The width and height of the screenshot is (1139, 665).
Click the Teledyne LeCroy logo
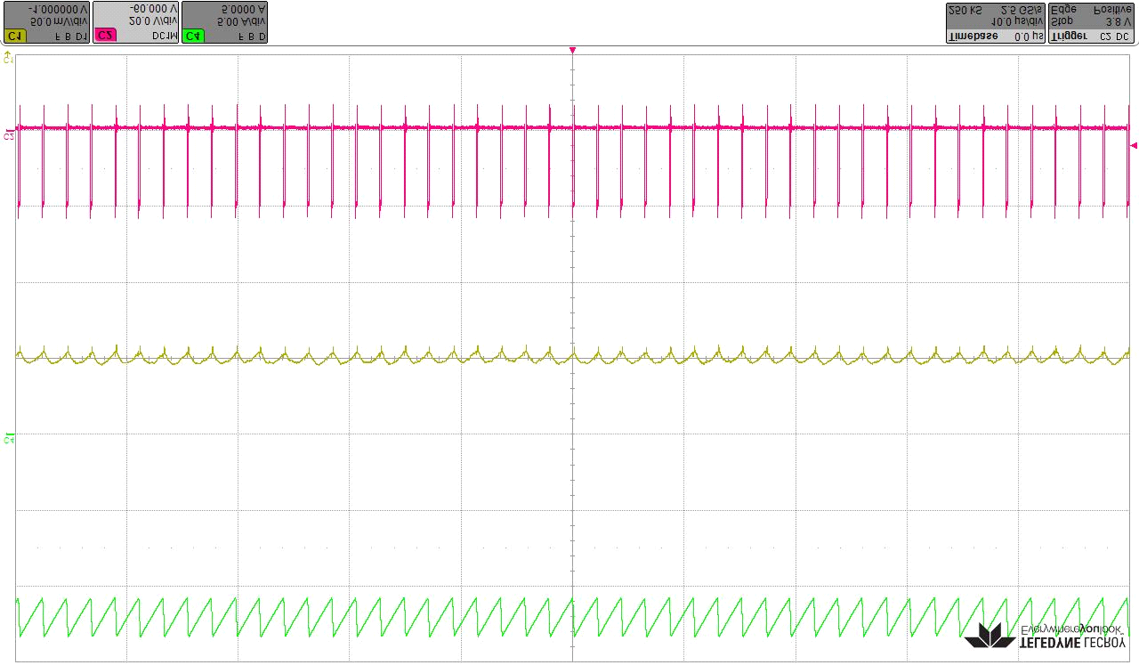(1046, 636)
